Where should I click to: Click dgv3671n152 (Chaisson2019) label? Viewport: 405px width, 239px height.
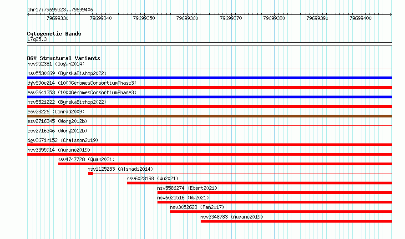pos(63,140)
